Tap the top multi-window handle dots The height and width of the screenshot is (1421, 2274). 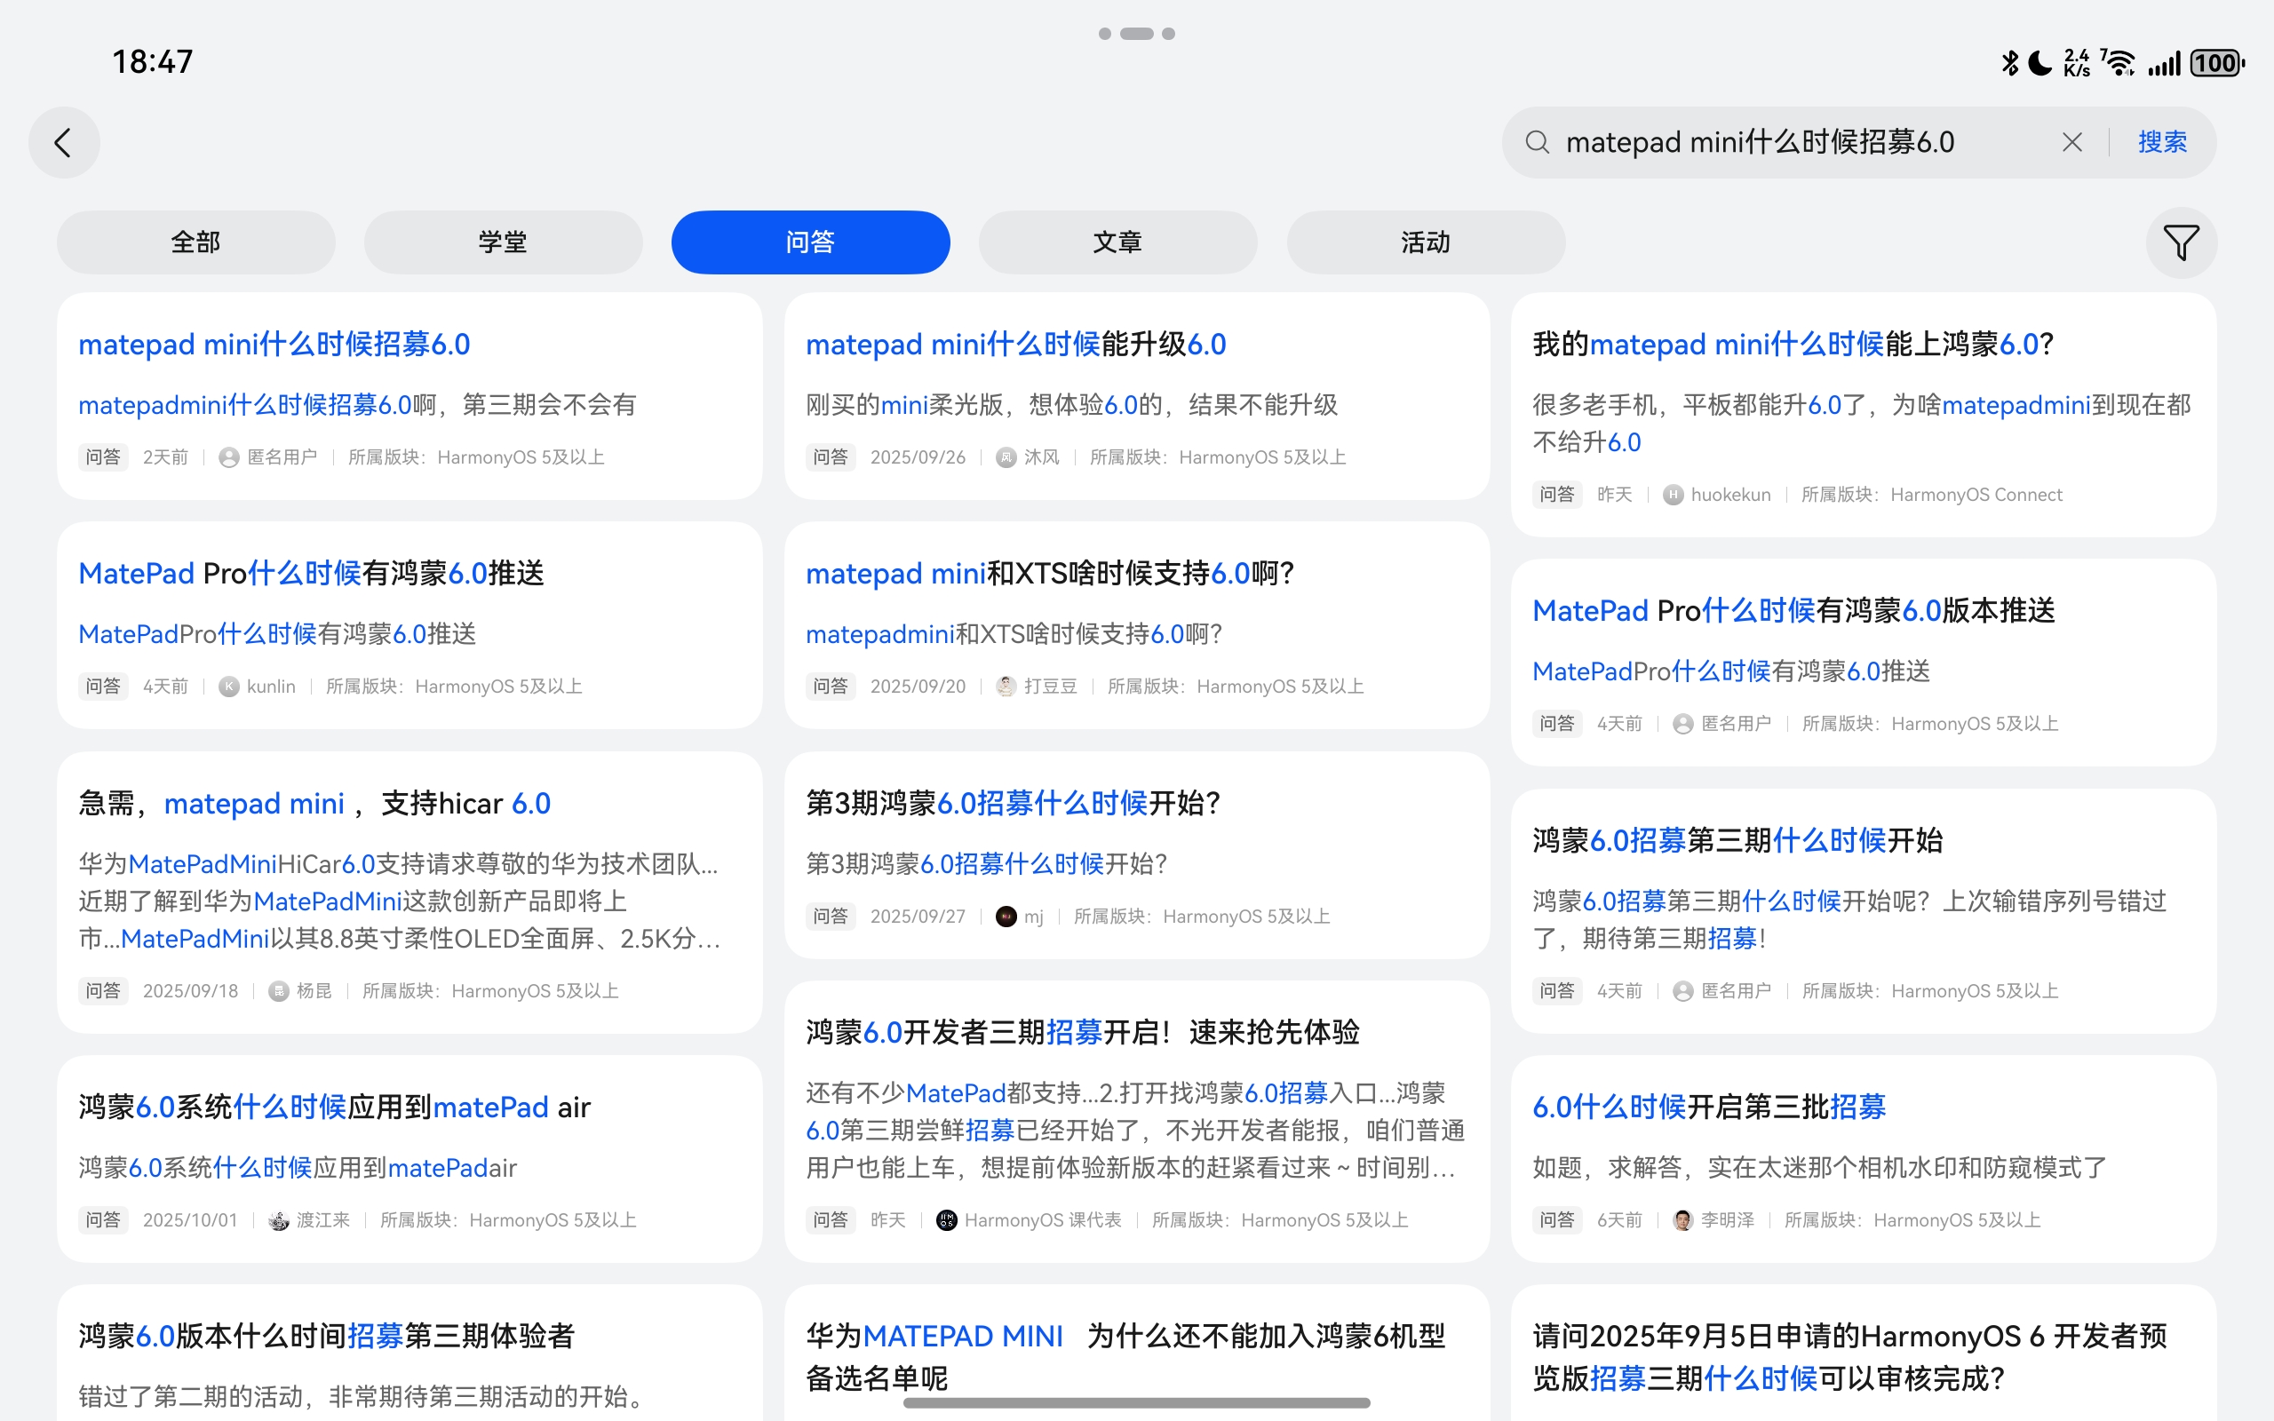click(x=1136, y=34)
